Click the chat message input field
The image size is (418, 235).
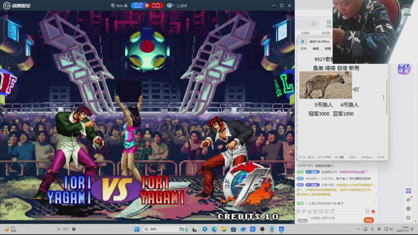coord(336,218)
